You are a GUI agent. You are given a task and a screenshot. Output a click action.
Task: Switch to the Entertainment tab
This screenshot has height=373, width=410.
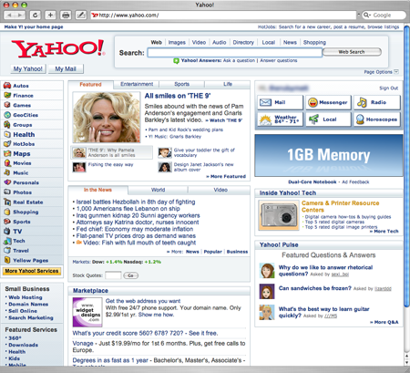[137, 84]
